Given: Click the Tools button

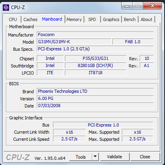Looking at the screenshot, I should click(x=81, y=157).
